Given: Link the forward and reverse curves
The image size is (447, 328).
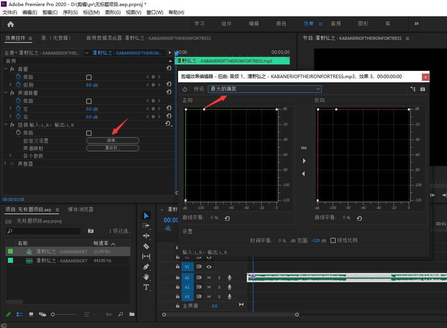Looking at the screenshot, I should [303, 148].
